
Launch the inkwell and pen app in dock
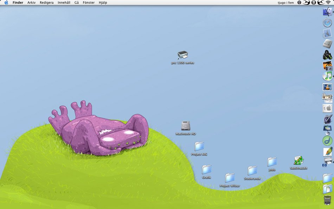coord(327,119)
